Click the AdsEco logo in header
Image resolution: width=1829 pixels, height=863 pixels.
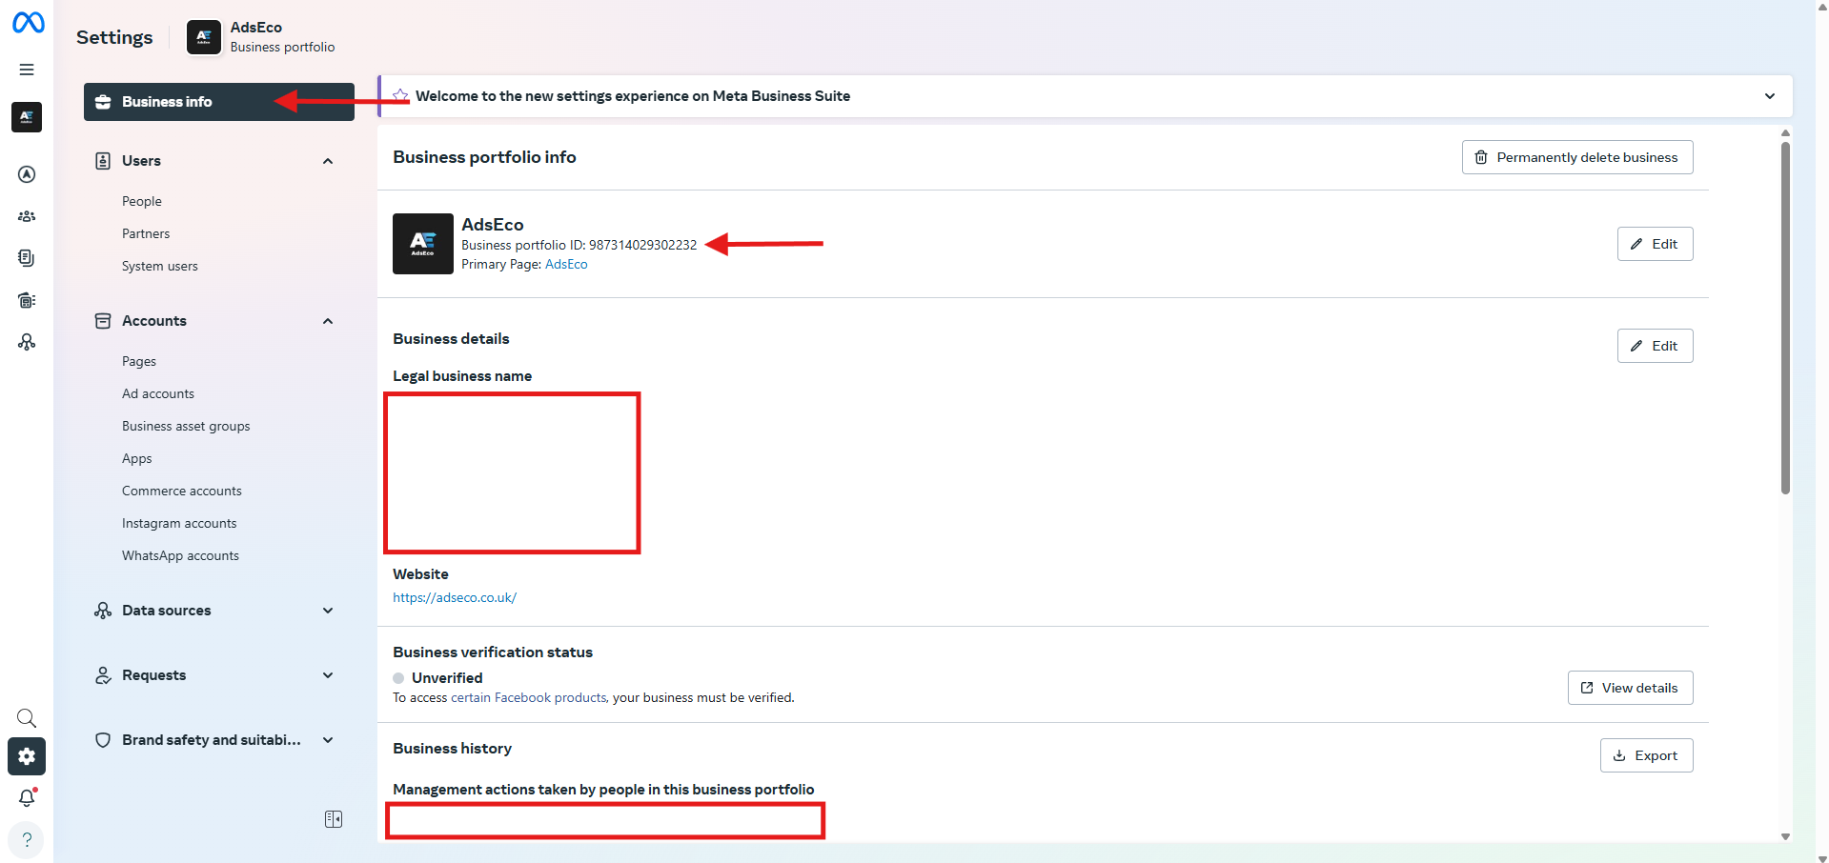pyautogui.click(x=204, y=37)
